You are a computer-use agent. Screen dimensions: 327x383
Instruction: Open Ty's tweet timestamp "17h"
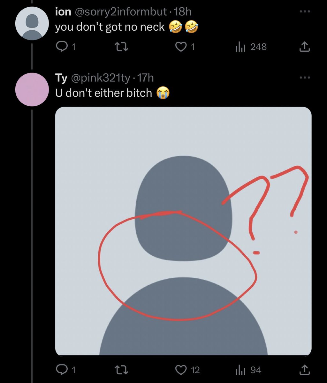(145, 78)
